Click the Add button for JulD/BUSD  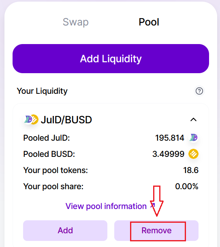[x=65, y=230]
